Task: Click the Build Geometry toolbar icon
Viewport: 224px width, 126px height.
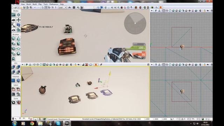Action: point(136,7)
